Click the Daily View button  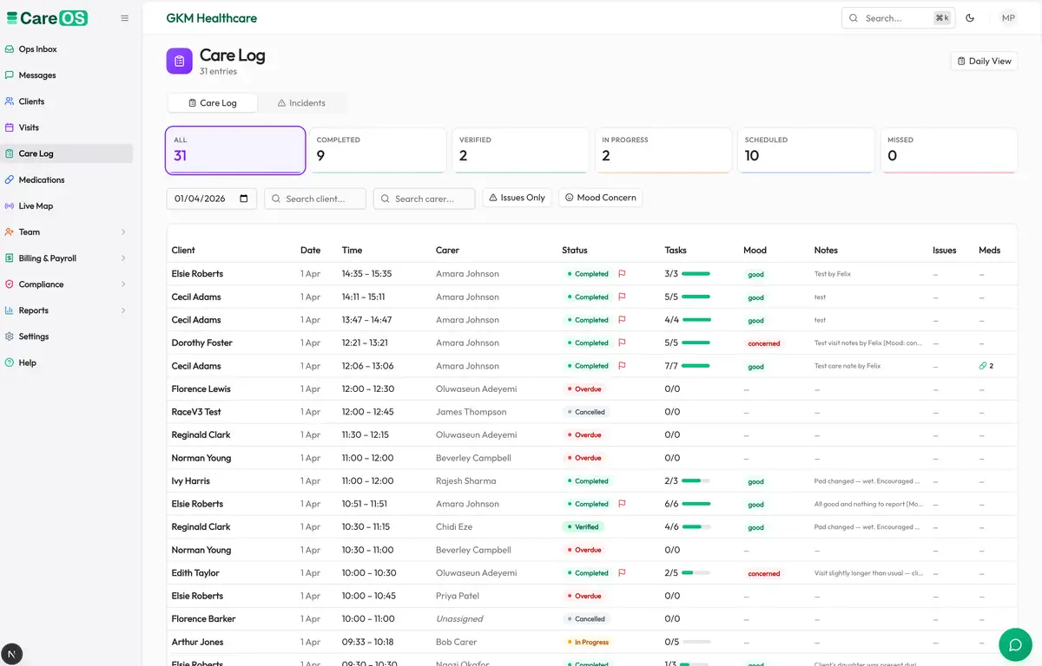pos(985,62)
